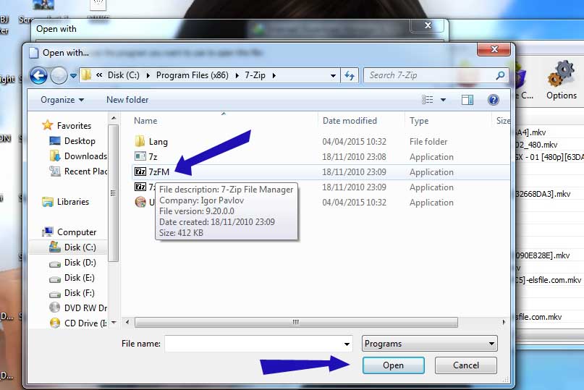Sort by the Name column header

pyautogui.click(x=145, y=121)
